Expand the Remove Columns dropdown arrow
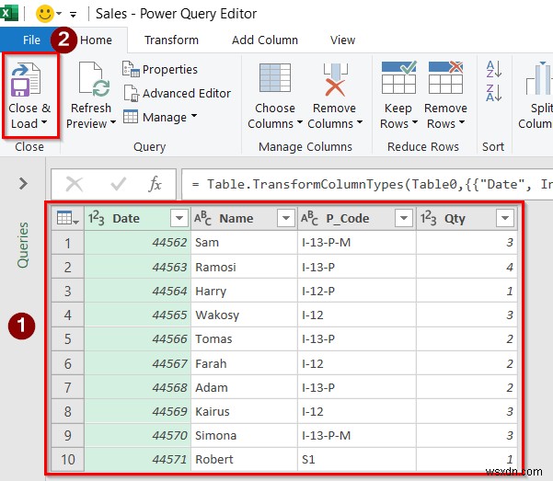Image resolution: width=553 pixels, height=481 pixels. pos(360,122)
